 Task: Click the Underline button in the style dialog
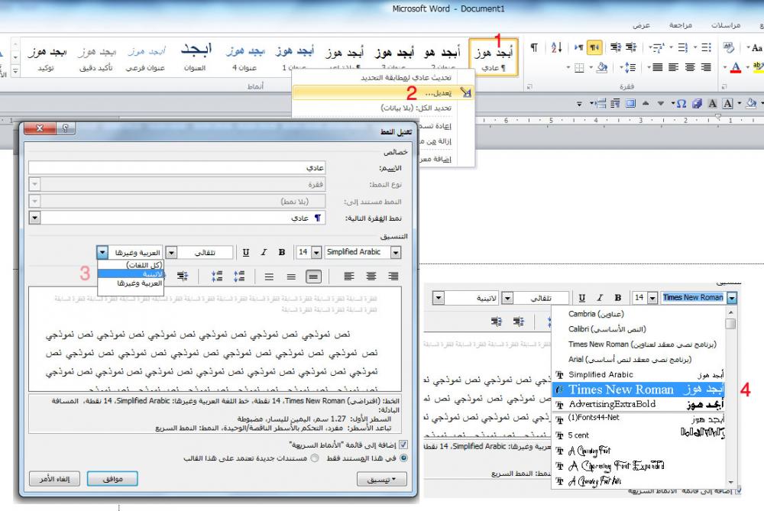click(x=246, y=252)
